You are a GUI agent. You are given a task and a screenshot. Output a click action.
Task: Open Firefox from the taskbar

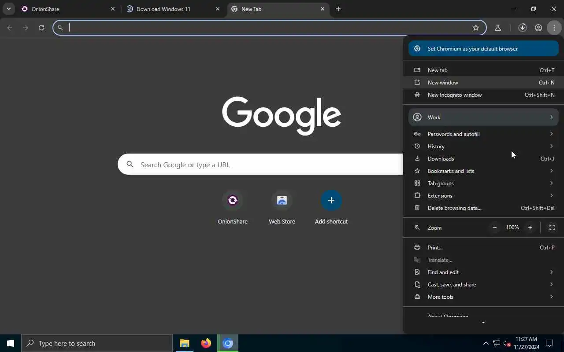coord(206,343)
